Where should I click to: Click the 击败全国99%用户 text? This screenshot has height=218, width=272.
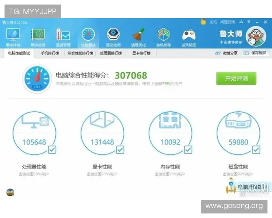pos(238,174)
